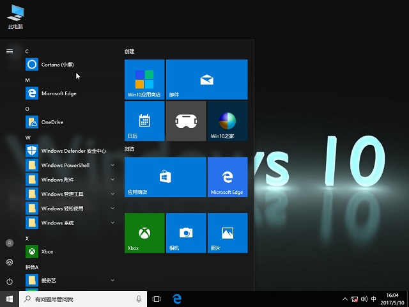Viewport: 409px width, 307px height.
Task: Expand the Windows 管理工具 folder
Action: point(70,194)
